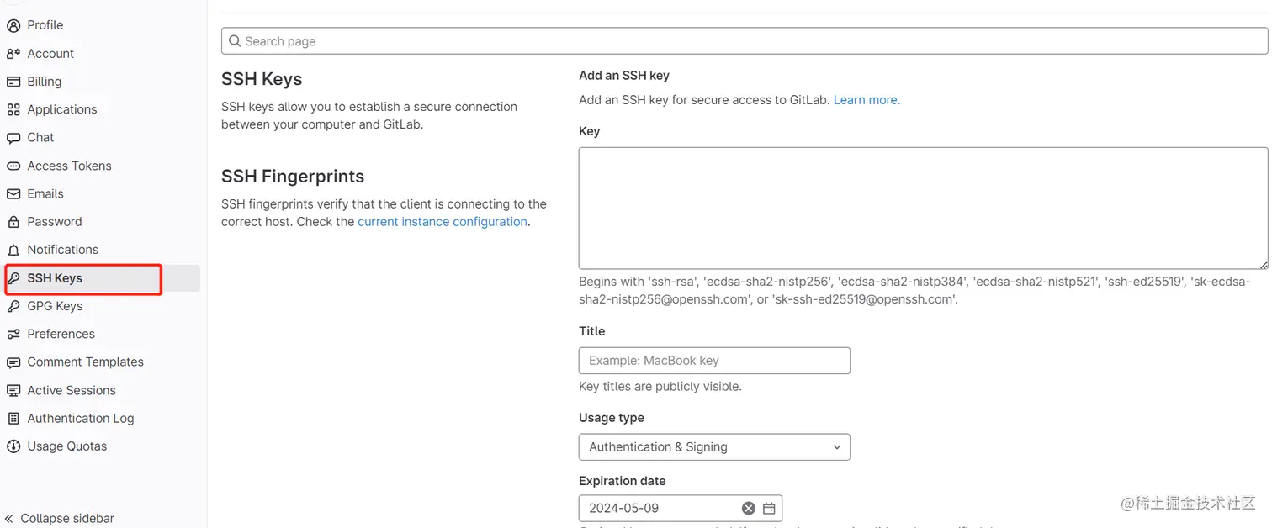Navigate to Applications

click(x=62, y=109)
